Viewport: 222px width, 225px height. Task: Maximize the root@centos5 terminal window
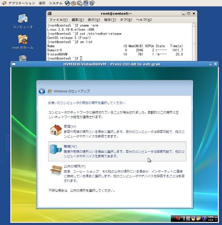tap(189, 13)
